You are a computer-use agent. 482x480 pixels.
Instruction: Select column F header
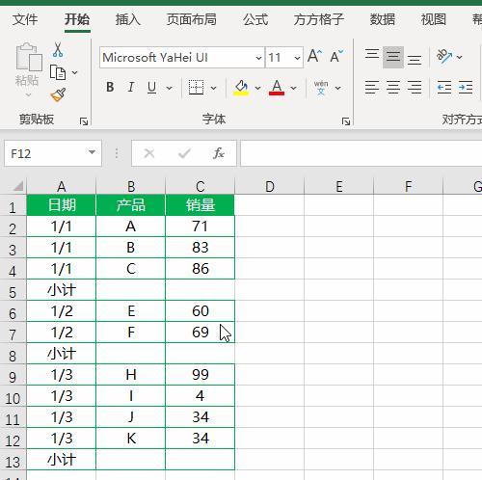click(x=408, y=186)
